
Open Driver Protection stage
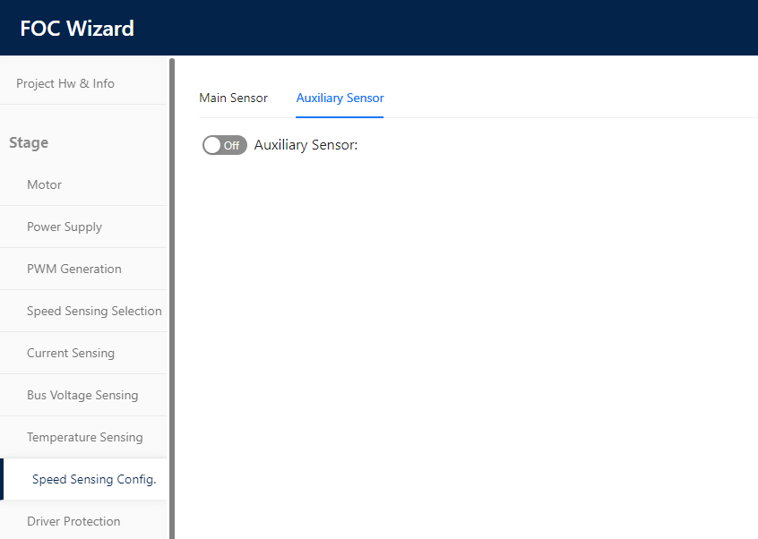(73, 521)
